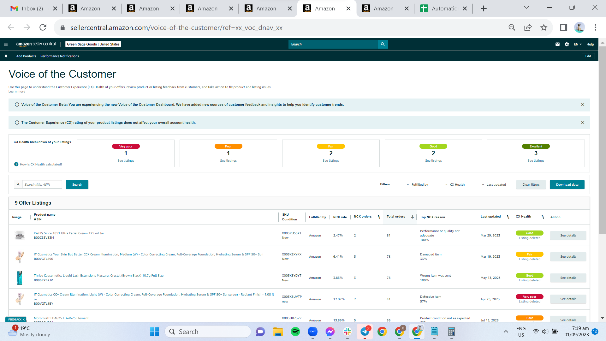Open a new browser tab

coord(484,9)
